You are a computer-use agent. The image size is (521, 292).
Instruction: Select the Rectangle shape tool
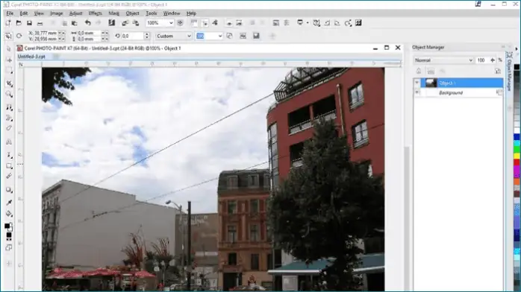pyautogui.click(x=9, y=165)
